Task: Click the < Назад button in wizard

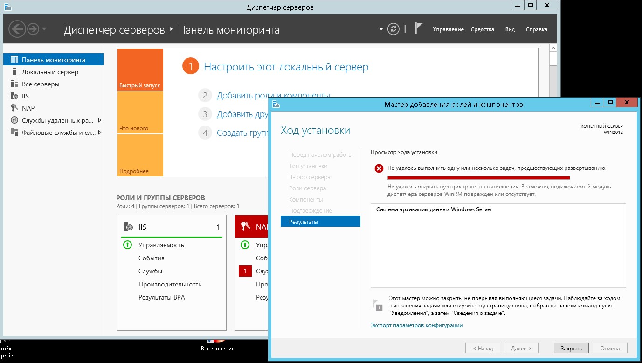Action: pos(483,348)
